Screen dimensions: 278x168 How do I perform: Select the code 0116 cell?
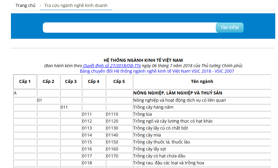[x=93, y=149]
